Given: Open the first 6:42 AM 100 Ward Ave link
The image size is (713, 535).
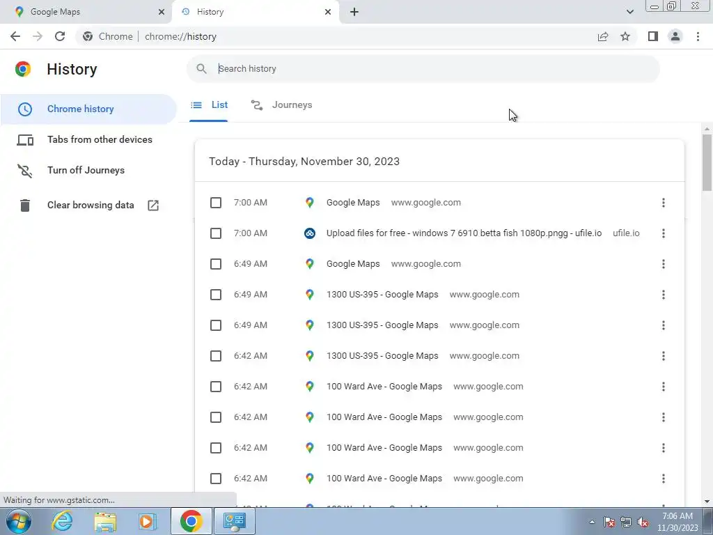Looking at the screenshot, I should [x=384, y=387].
